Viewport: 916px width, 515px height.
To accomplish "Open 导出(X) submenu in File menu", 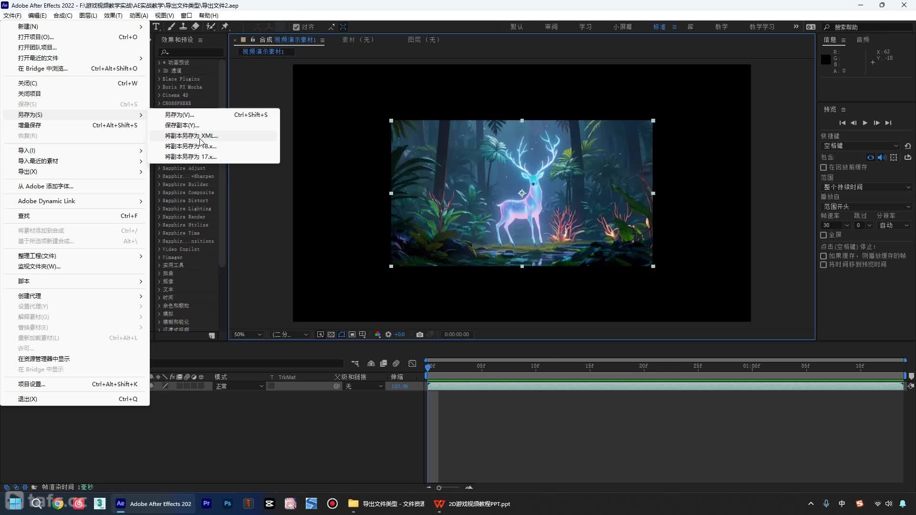I will click(75, 172).
